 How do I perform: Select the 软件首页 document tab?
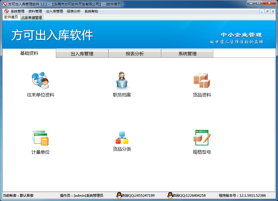point(11,17)
